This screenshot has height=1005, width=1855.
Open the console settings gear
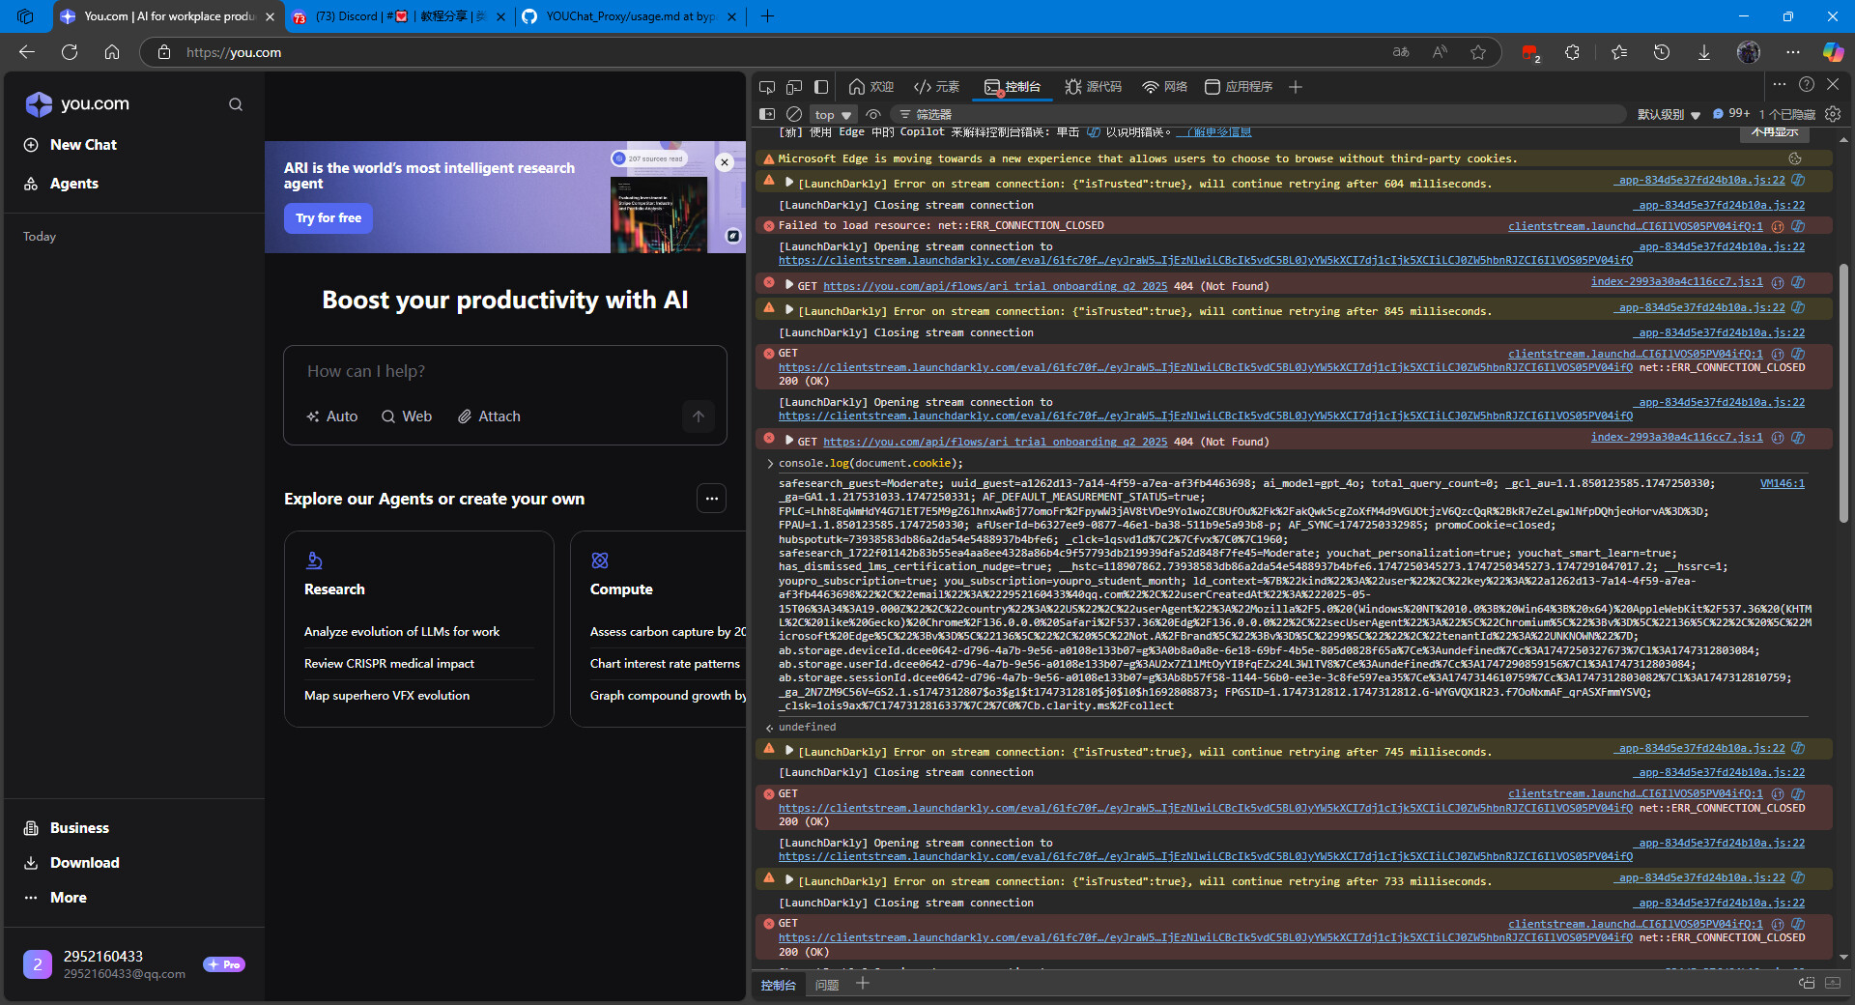point(1833,114)
